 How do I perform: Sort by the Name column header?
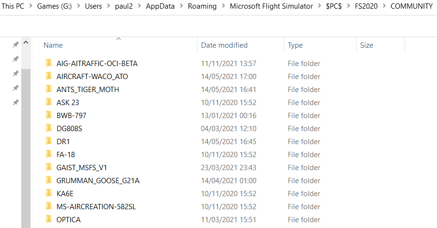coord(53,45)
